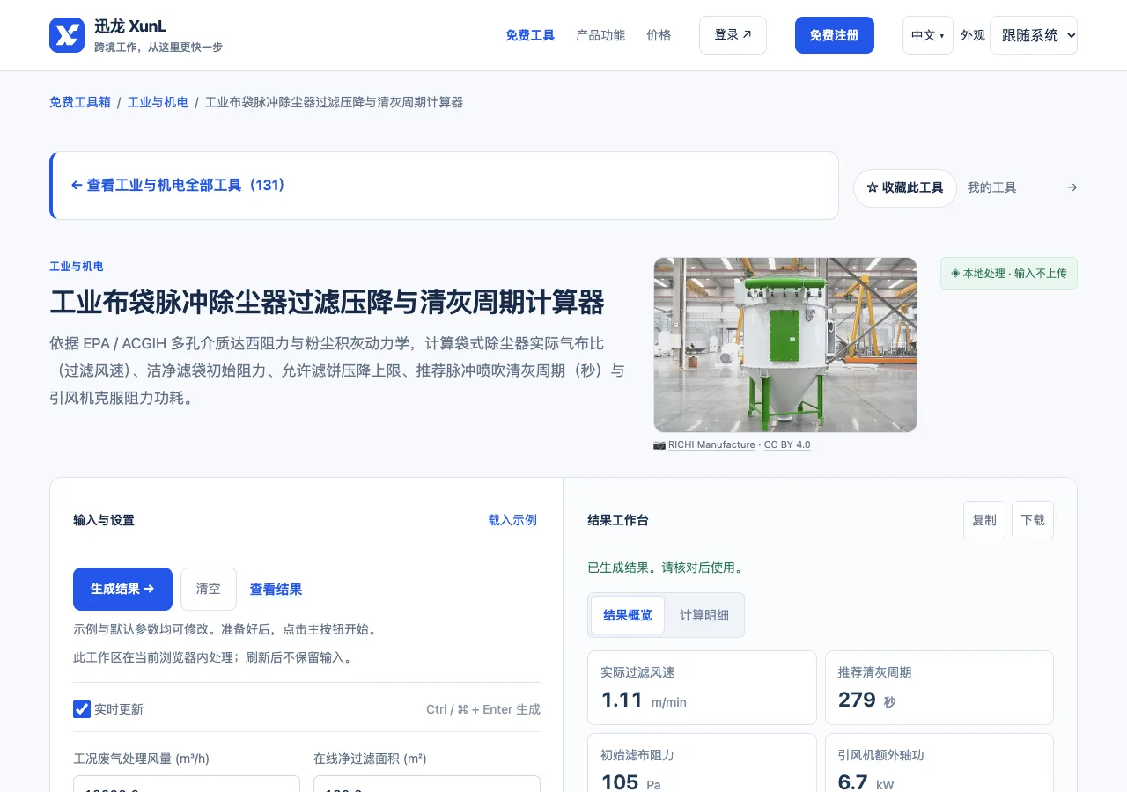Click the 引风机额外轴功 value 6.7
Screen dimensions: 1127x792
(x=852, y=781)
